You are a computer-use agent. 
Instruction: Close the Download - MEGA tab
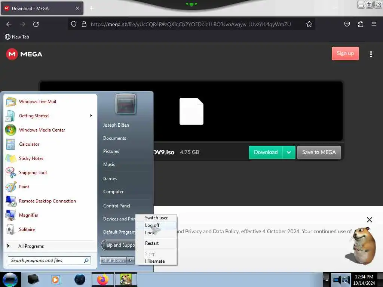[x=77, y=8]
